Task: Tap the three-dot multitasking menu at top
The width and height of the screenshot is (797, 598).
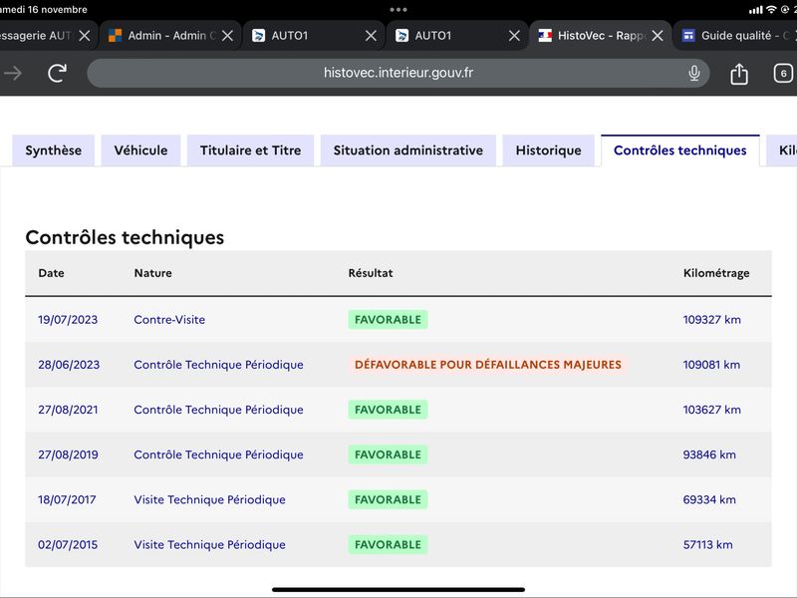Action: pyautogui.click(x=398, y=10)
